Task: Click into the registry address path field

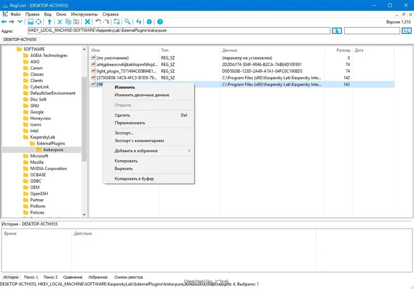Action: (179, 31)
